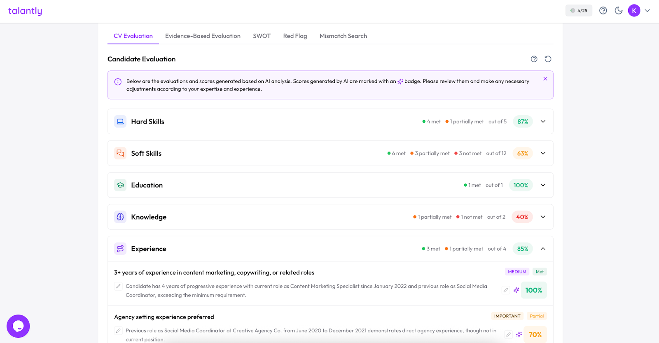Expand the Soft Skills section
The width and height of the screenshot is (659, 343).
(543, 153)
